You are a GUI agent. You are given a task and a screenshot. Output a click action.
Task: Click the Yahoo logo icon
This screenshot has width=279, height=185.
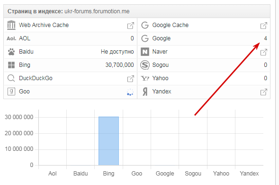[x=145, y=78]
